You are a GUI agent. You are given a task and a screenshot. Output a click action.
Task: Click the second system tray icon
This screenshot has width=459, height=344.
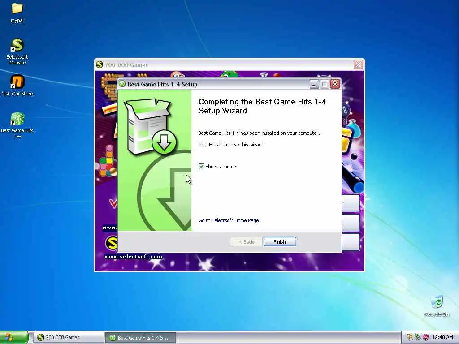tap(417, 337)
